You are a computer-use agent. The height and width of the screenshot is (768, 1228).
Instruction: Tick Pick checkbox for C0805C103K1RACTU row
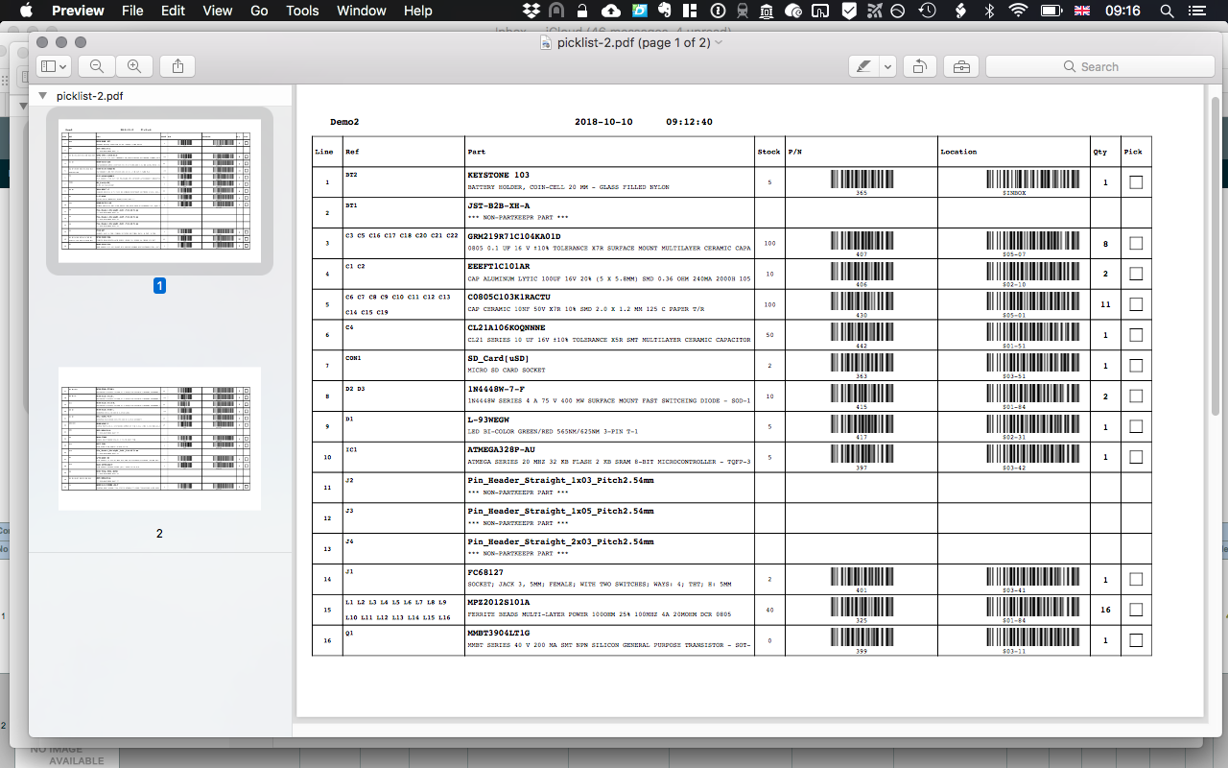coord(1136,304)
